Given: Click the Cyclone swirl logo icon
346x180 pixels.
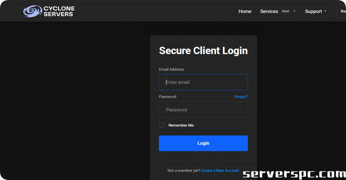Looking at the screenshot, I should (32, 11).
